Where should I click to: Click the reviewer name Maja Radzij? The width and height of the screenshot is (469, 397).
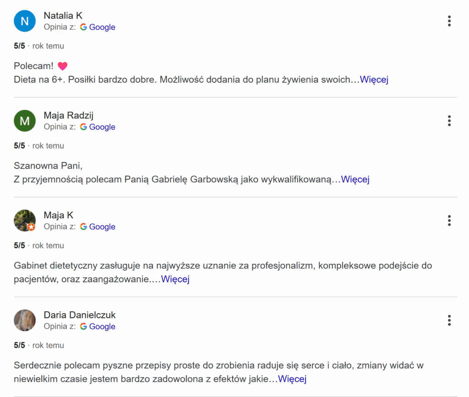(x=68, y=116)
